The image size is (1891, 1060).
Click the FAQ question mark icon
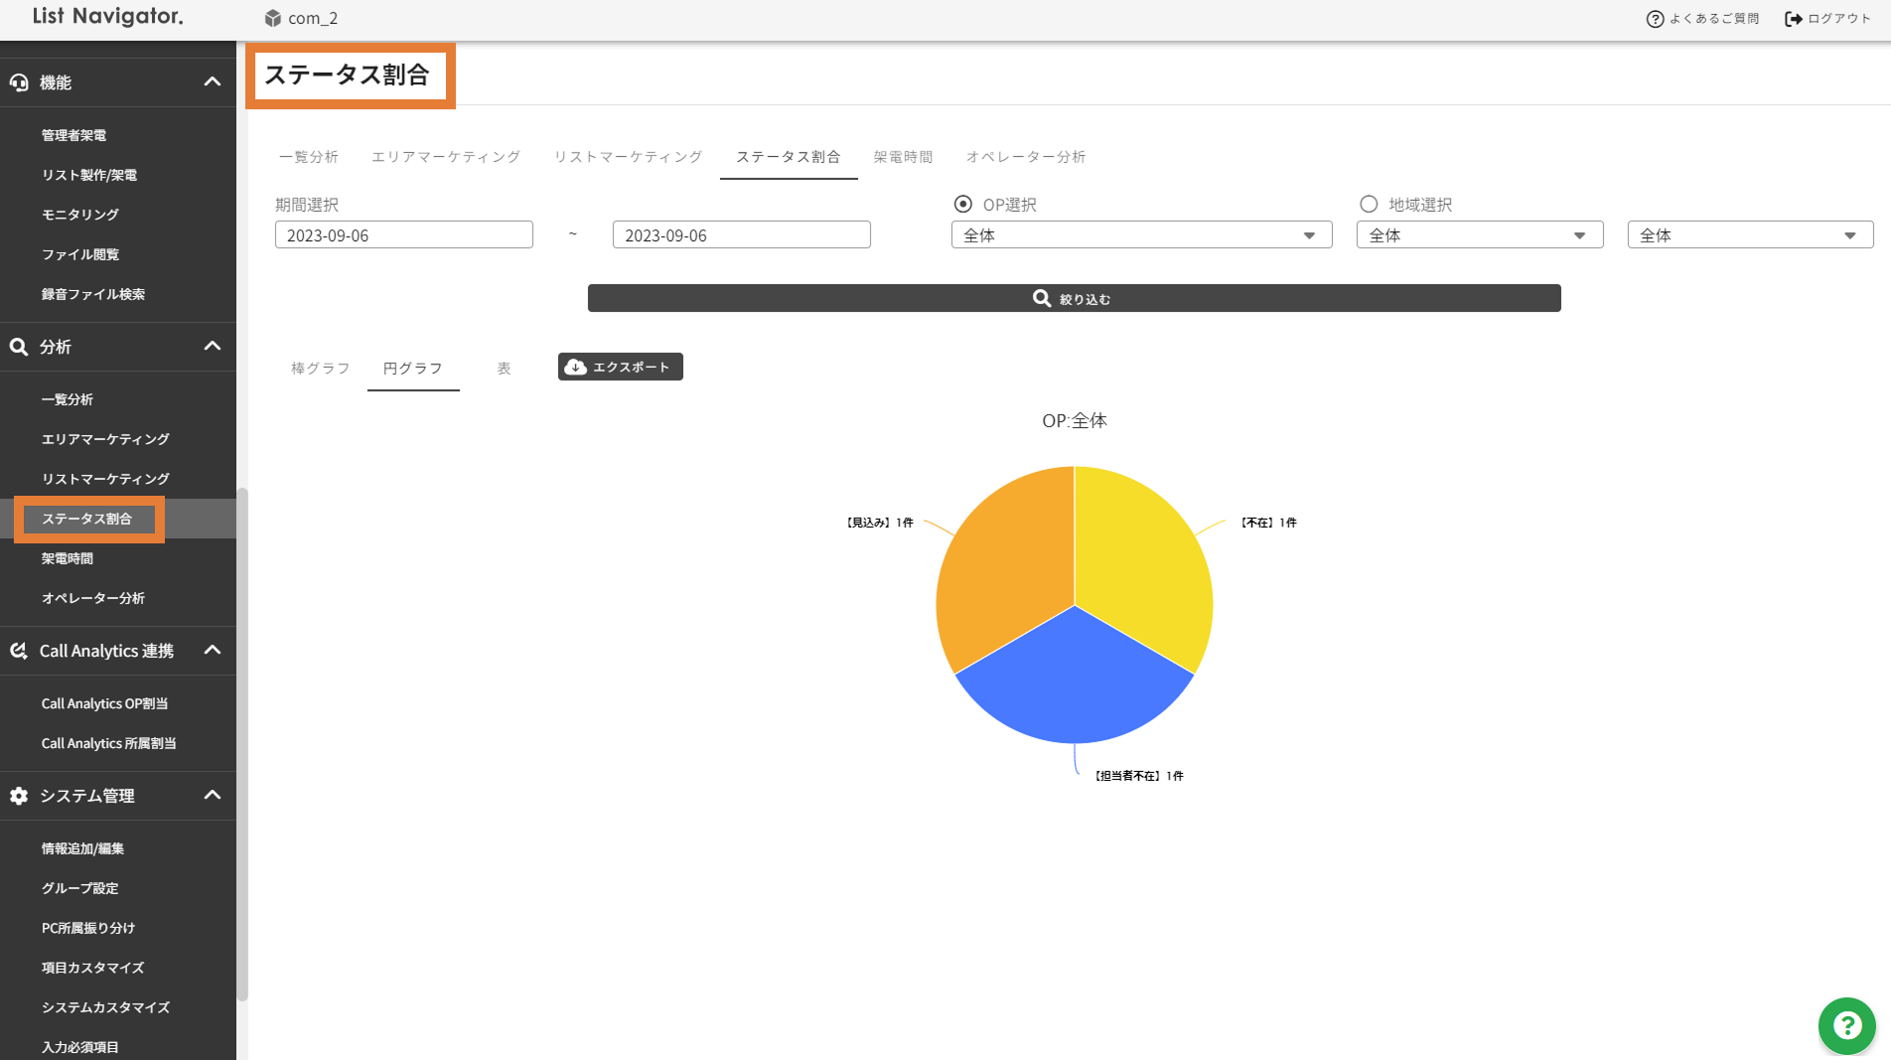1655,19
